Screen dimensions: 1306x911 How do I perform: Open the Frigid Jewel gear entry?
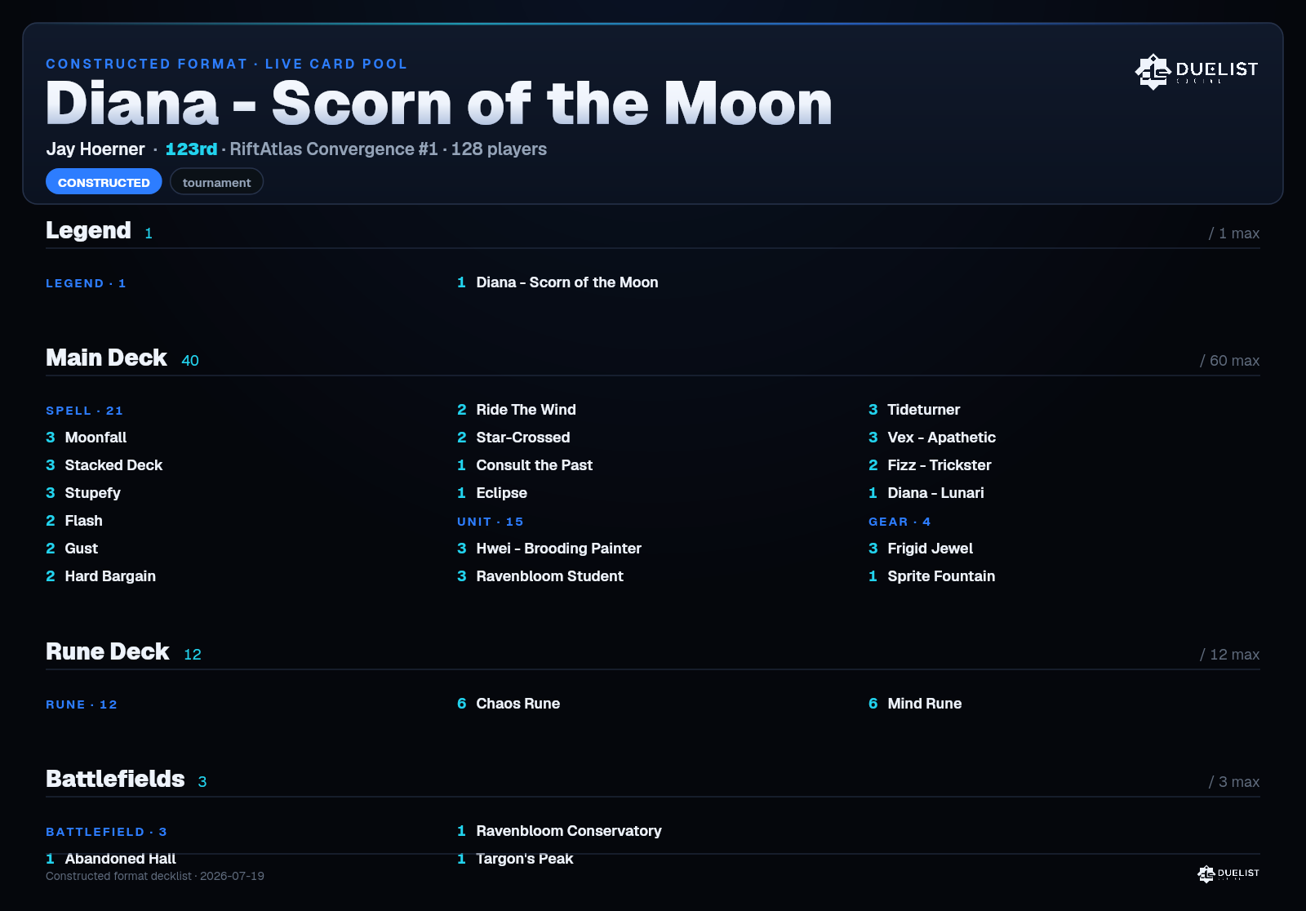(x=921, y=549)
